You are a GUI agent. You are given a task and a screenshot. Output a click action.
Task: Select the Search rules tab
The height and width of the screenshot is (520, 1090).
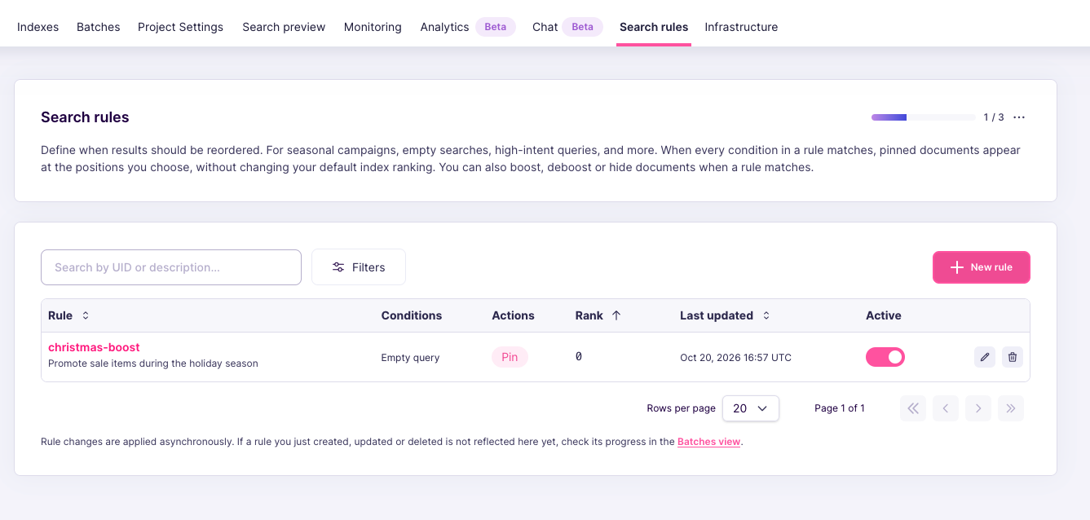654,27
